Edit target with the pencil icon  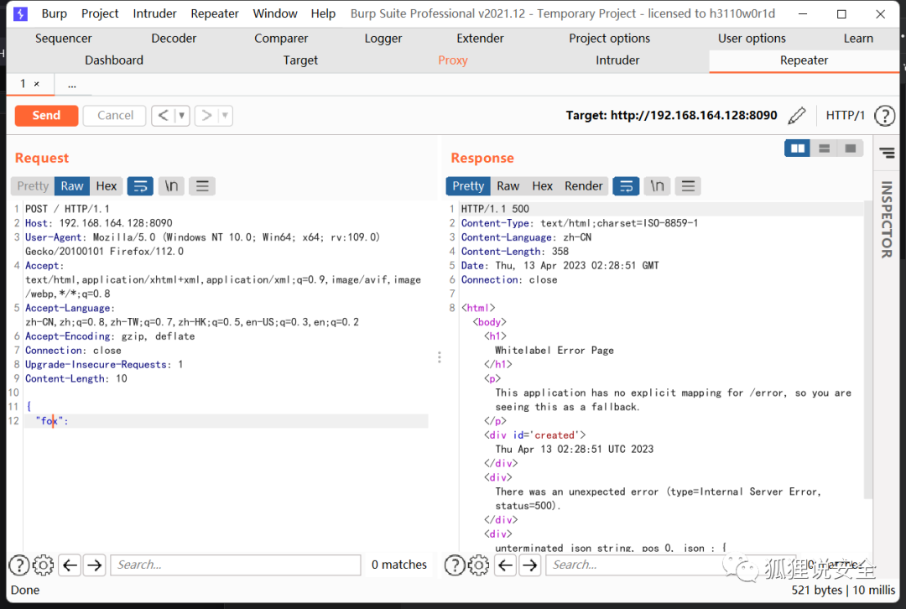[x=797, y=116]
